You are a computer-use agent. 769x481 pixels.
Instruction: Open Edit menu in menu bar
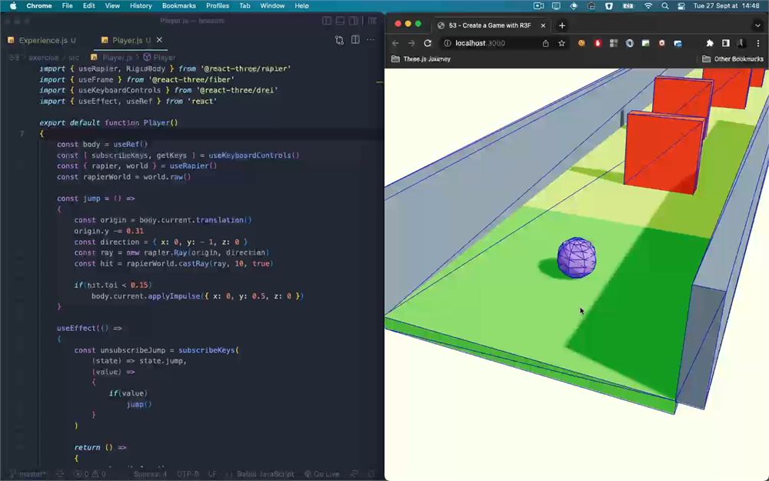pyautogui.click(x=88, y=6)
